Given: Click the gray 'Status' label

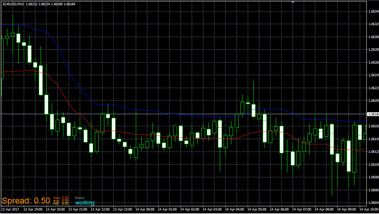Looking at the screenshot, I should [79, 198].
